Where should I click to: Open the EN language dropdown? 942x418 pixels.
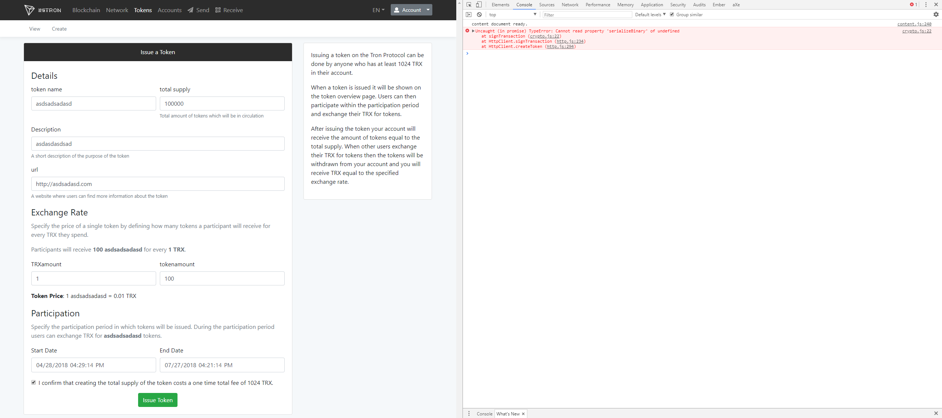378,10
